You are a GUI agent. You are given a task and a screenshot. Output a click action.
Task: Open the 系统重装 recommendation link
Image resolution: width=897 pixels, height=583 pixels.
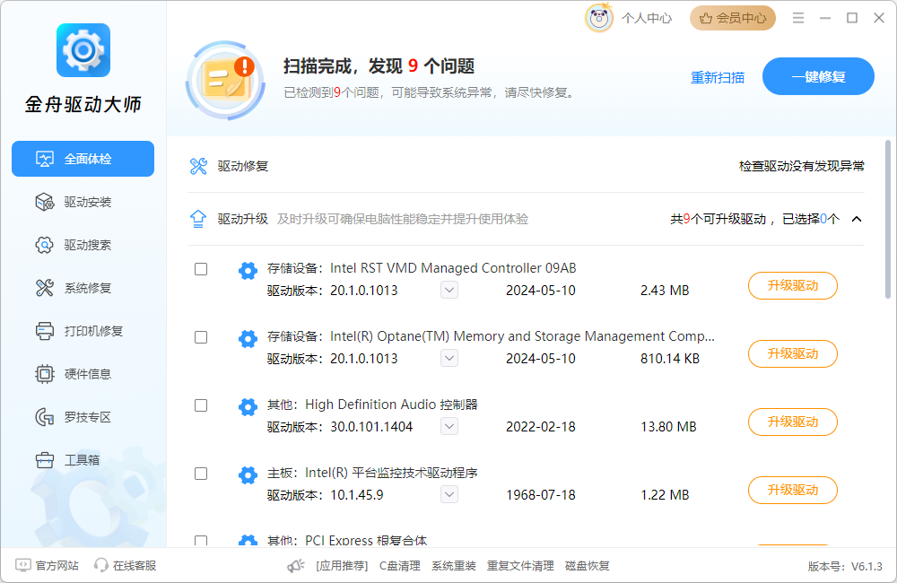point(454,566)
